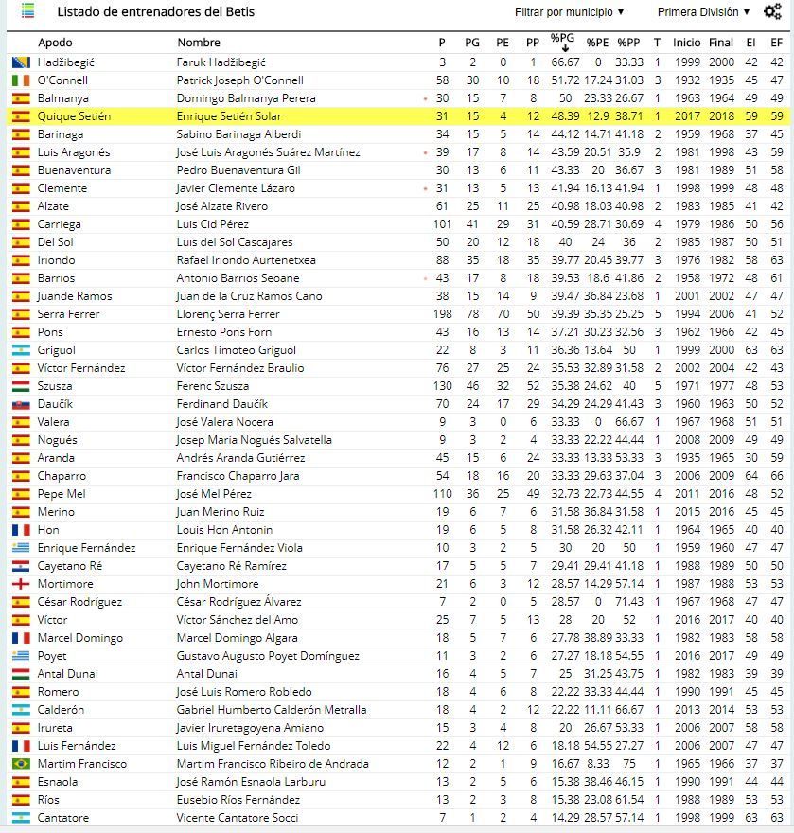Sort by the Inicio column header

click(x=687, y=43)
